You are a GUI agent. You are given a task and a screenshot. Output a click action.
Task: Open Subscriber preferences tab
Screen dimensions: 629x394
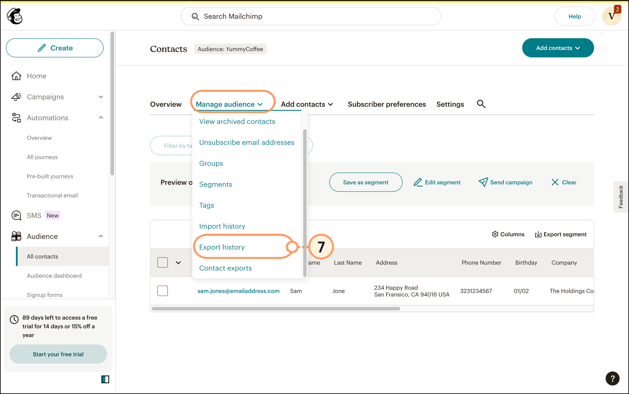click(x=387, y=104)
